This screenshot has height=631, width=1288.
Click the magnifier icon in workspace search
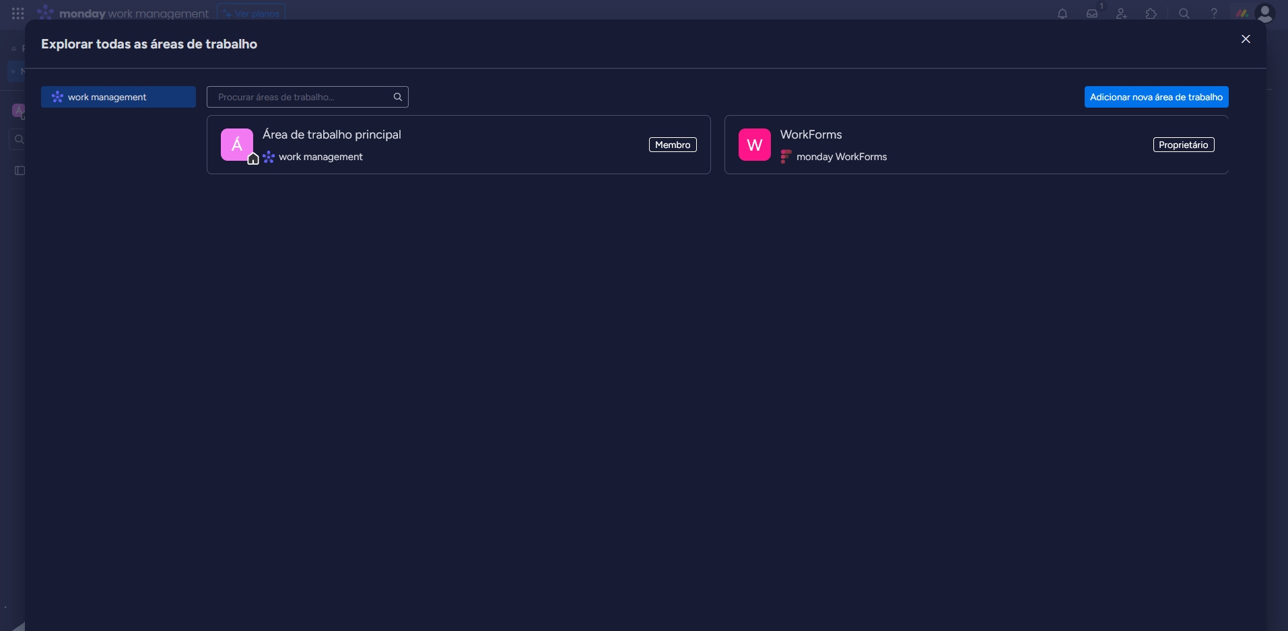click(x=398, y=97)
